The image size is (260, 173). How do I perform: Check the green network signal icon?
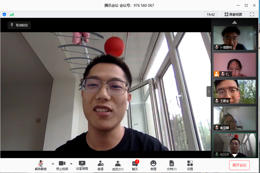(x=12, y=14)
